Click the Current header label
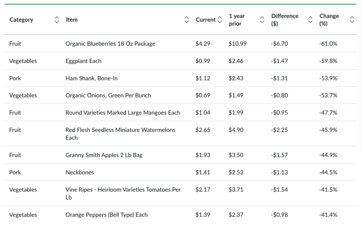 [x=206, y=19]
